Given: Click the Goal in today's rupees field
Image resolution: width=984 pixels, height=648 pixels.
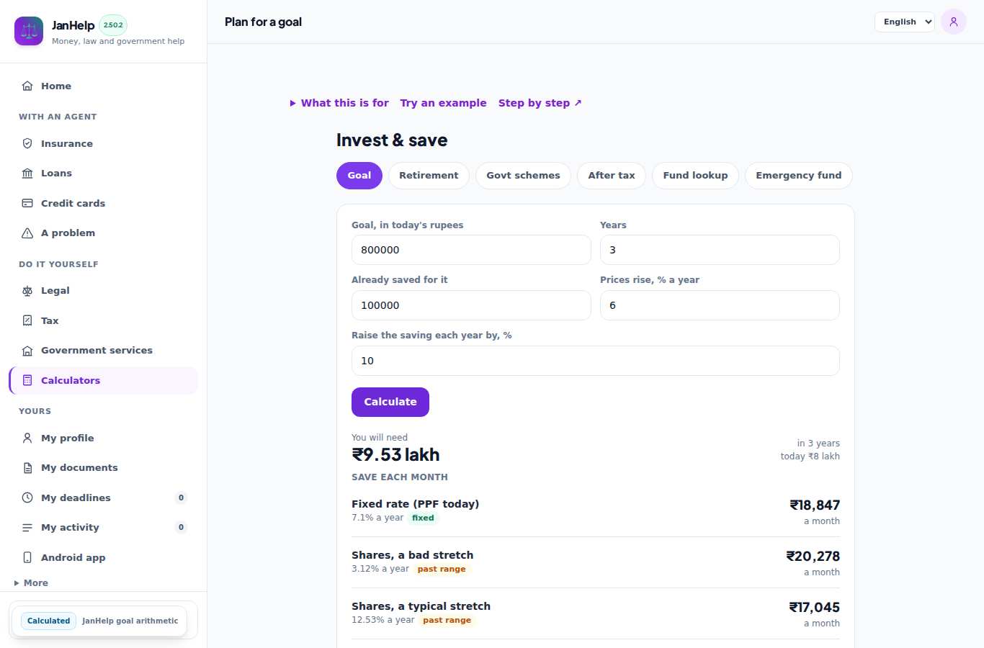Looking at the screenshot, I should 471,250.
